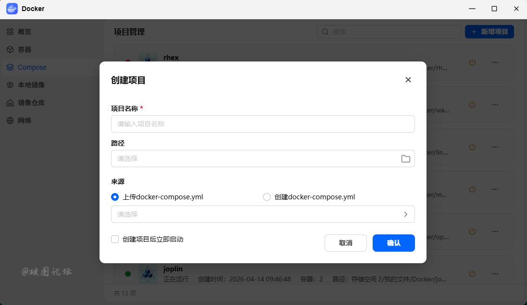This screenshot has width=527, height=305.
Task: Click the 概览 grid icon
Action: pos(10,32)
